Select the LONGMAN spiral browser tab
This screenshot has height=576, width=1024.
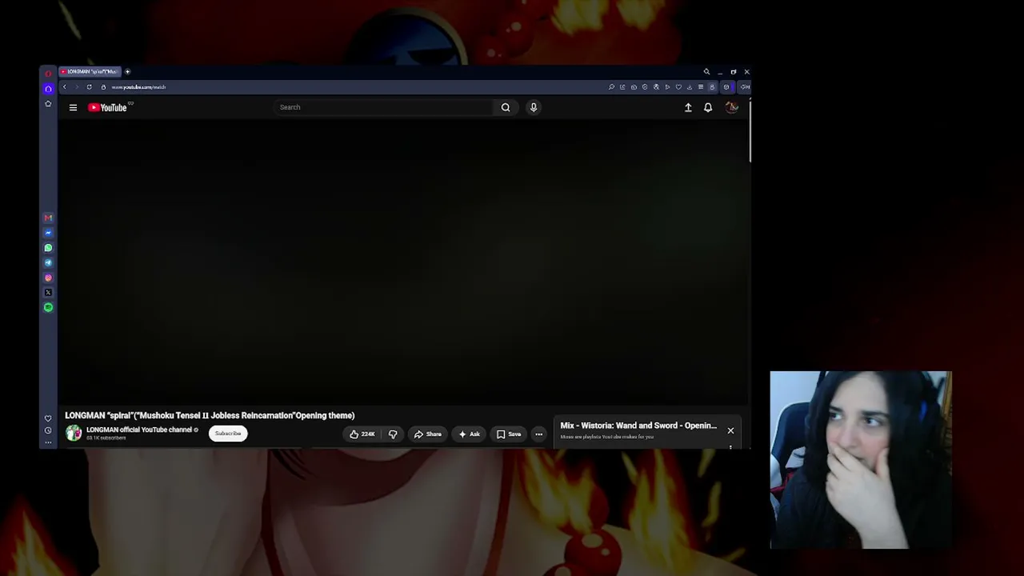pos(90,72)
